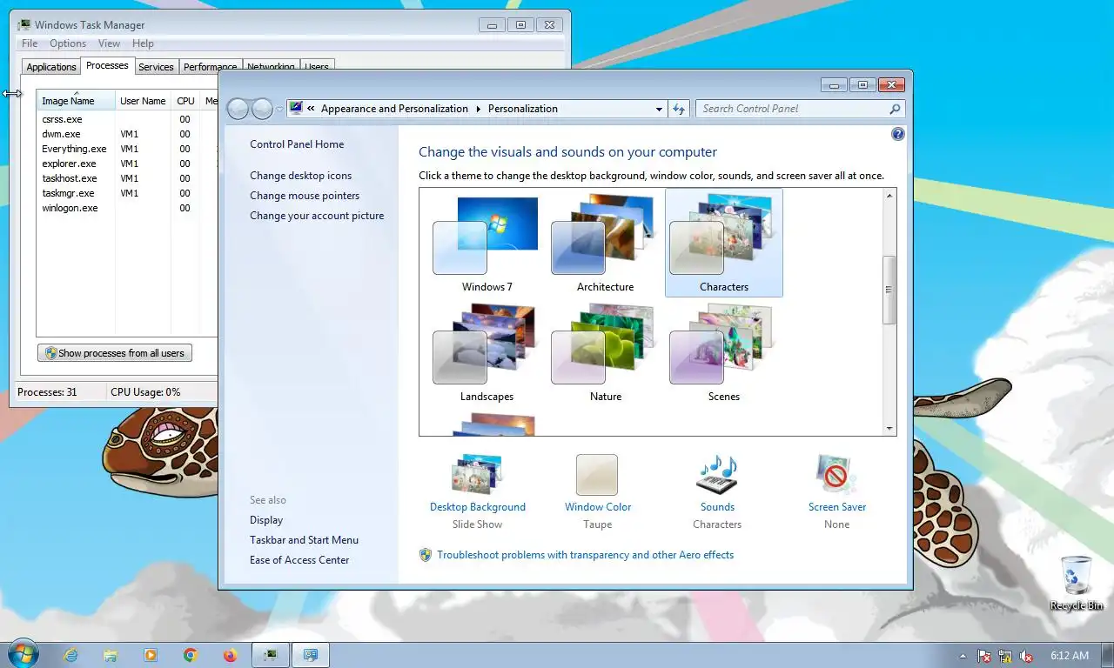Open Windows Media Player taskbar icon

(151, 655)
